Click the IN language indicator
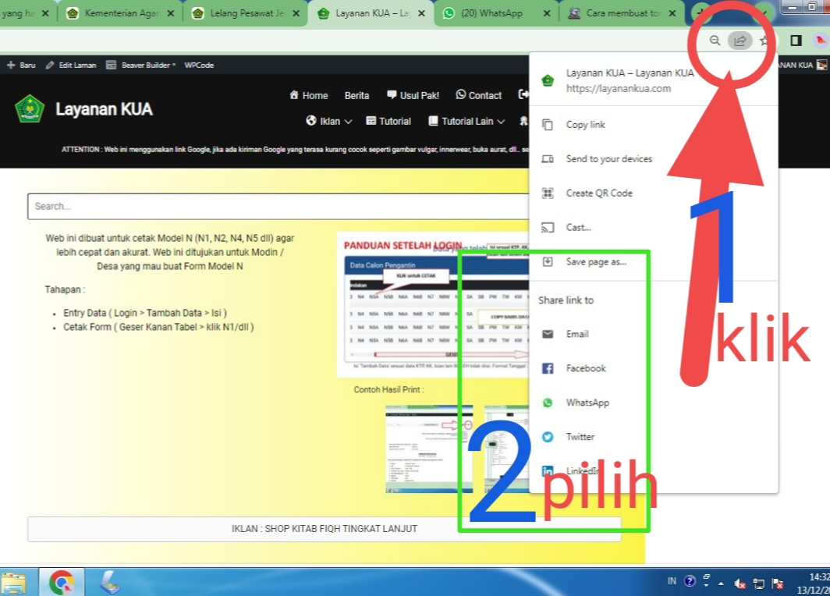 [x=672, y=581]
